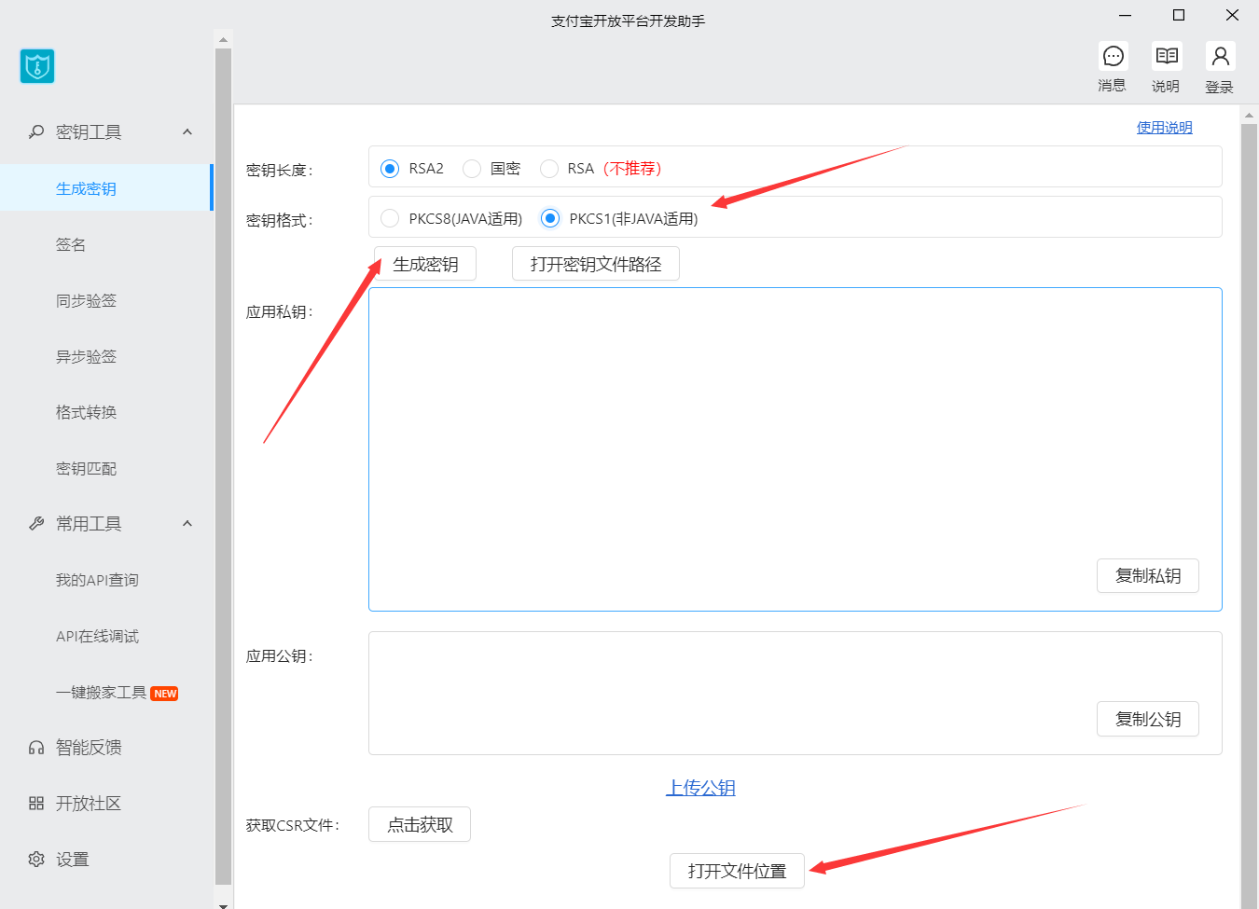The image size is (1259, 909).
Task: Click 打开密钥文件路径 button
Action: 596,264
